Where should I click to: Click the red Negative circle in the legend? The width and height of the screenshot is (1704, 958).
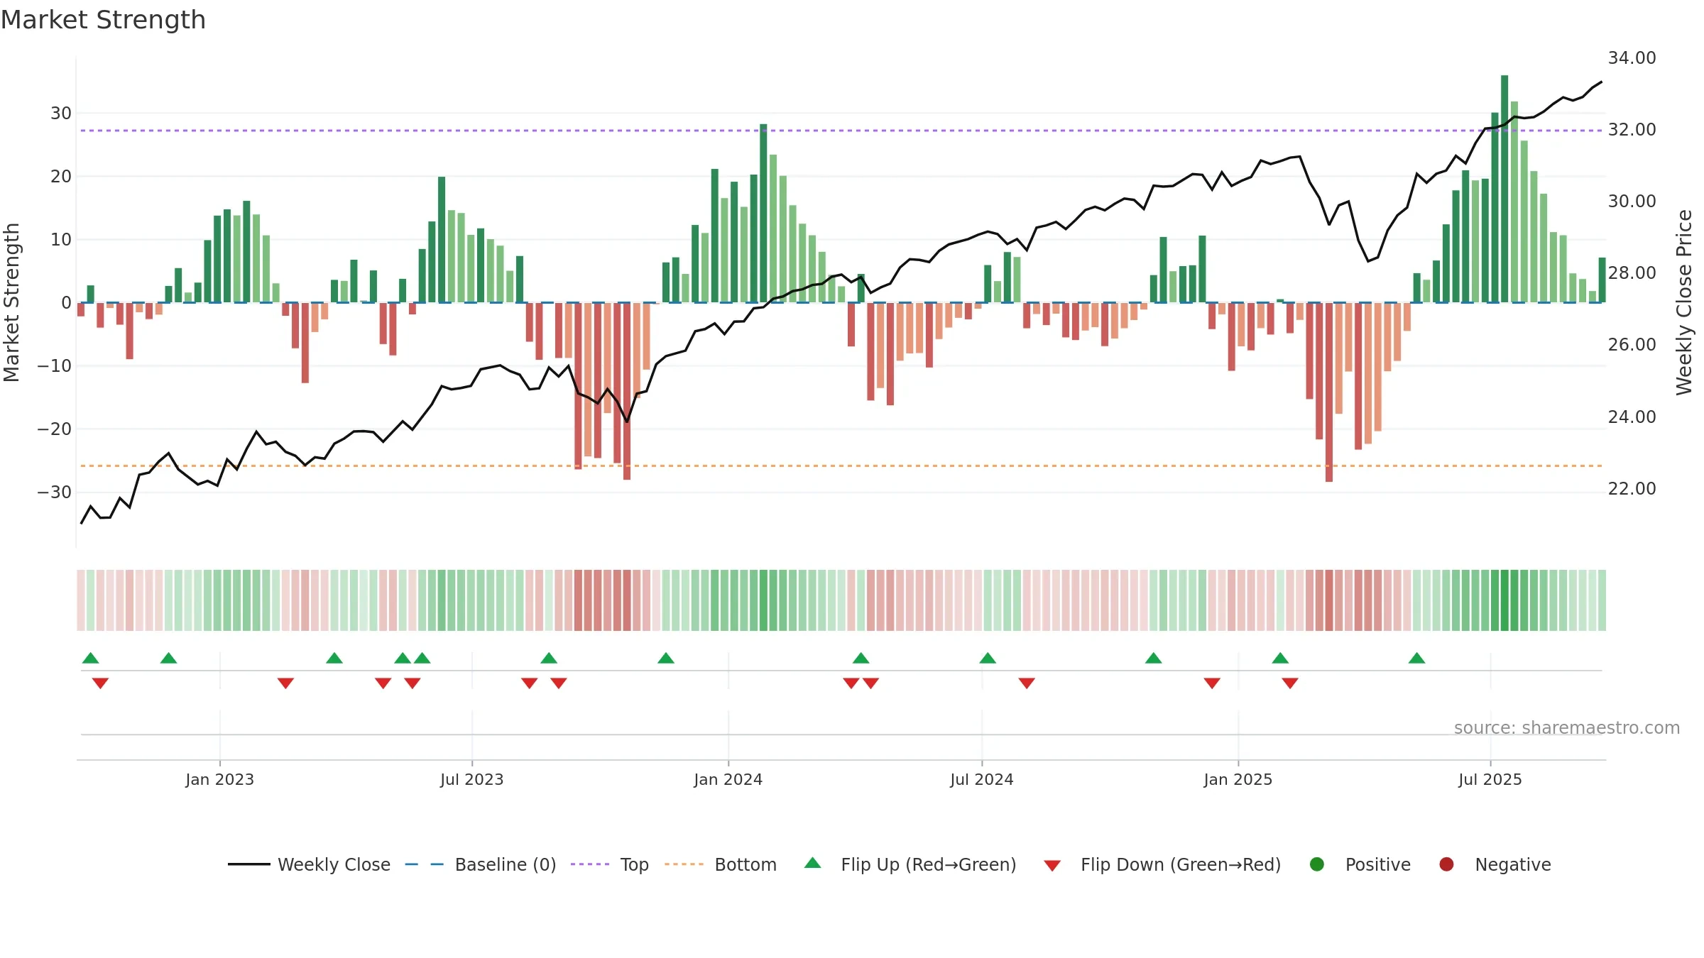click(1446, 864)
